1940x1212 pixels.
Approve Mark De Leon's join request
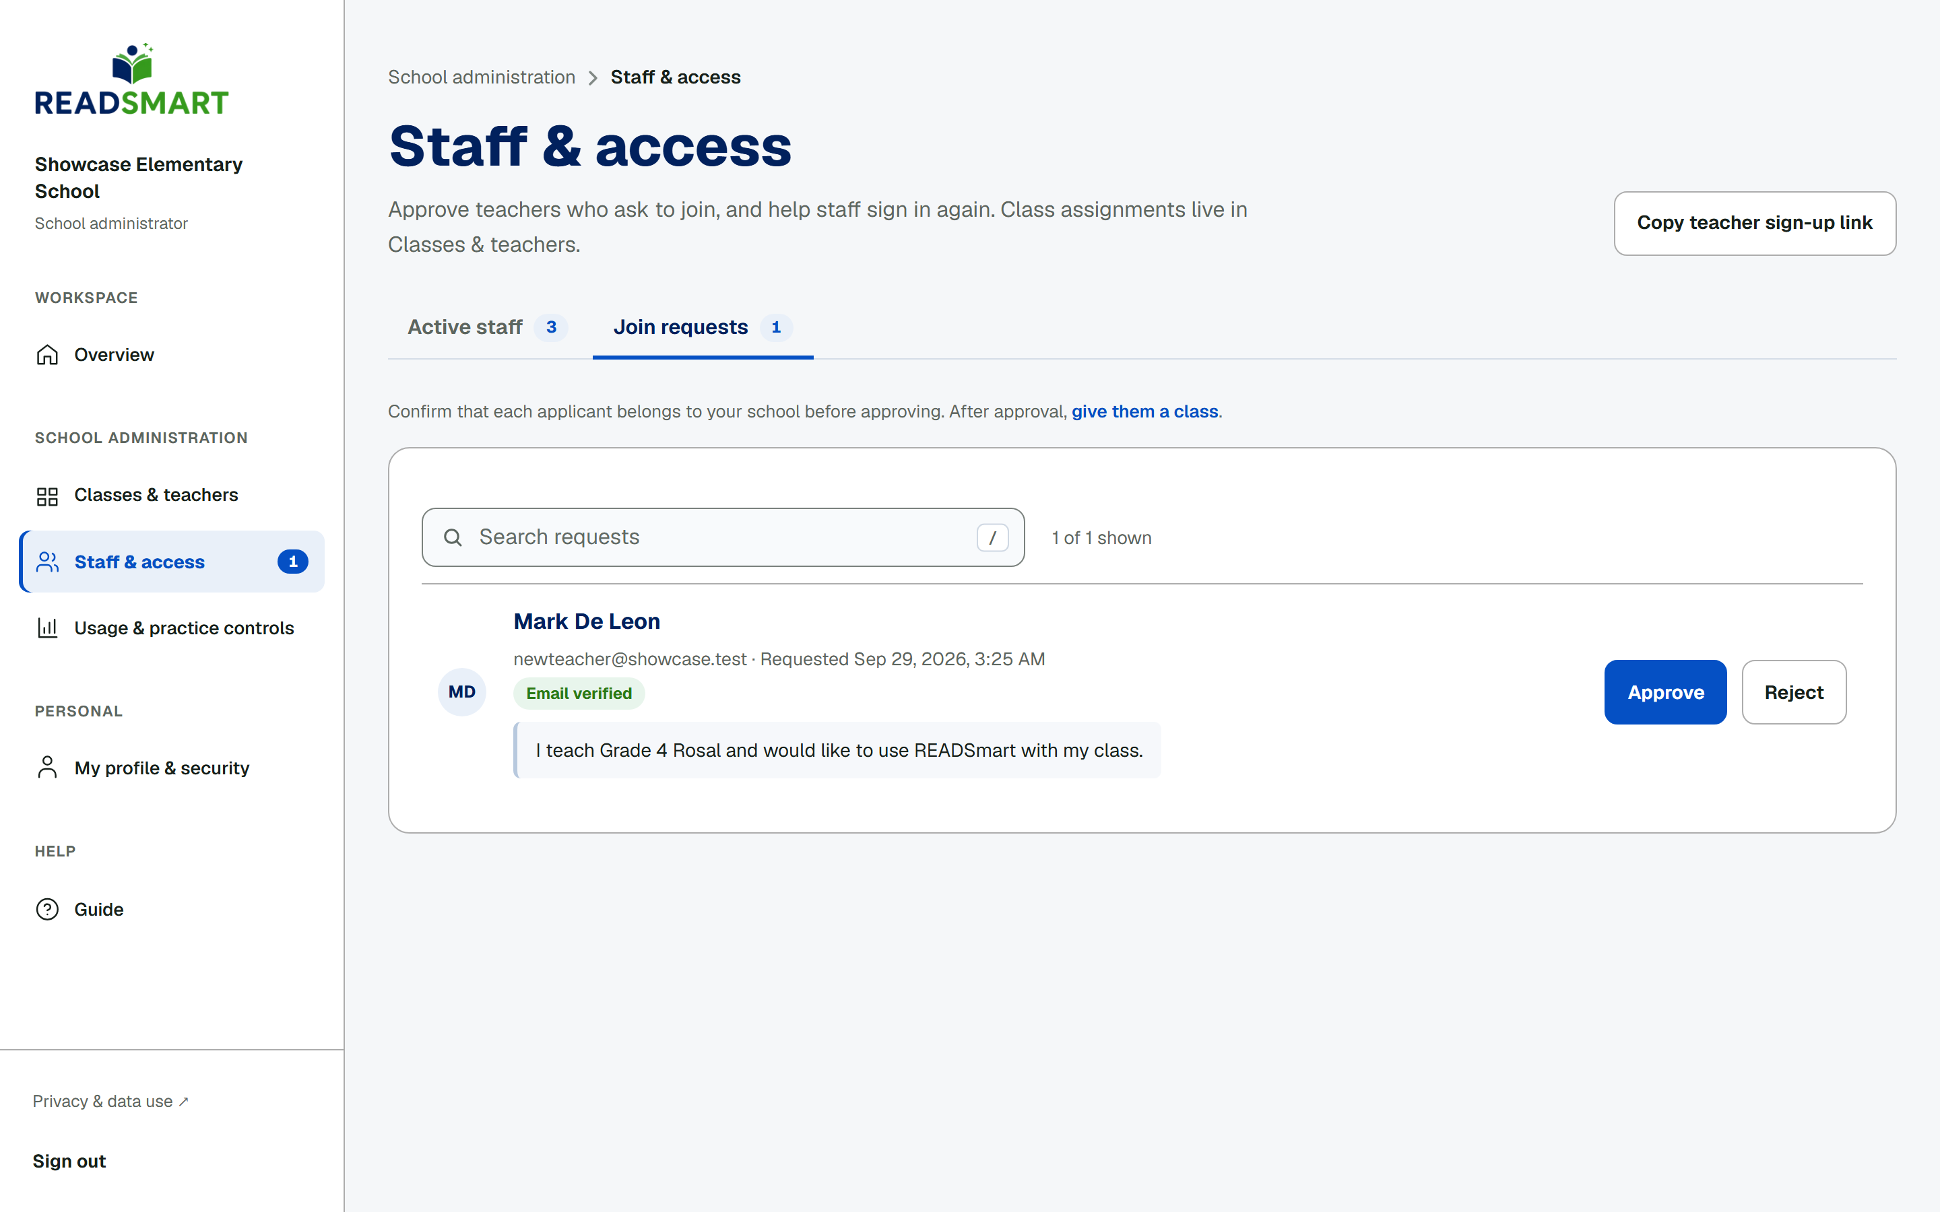pos(1665,692)
